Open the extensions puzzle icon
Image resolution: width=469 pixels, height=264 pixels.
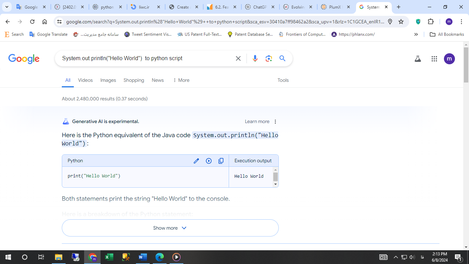pos(431,22)
